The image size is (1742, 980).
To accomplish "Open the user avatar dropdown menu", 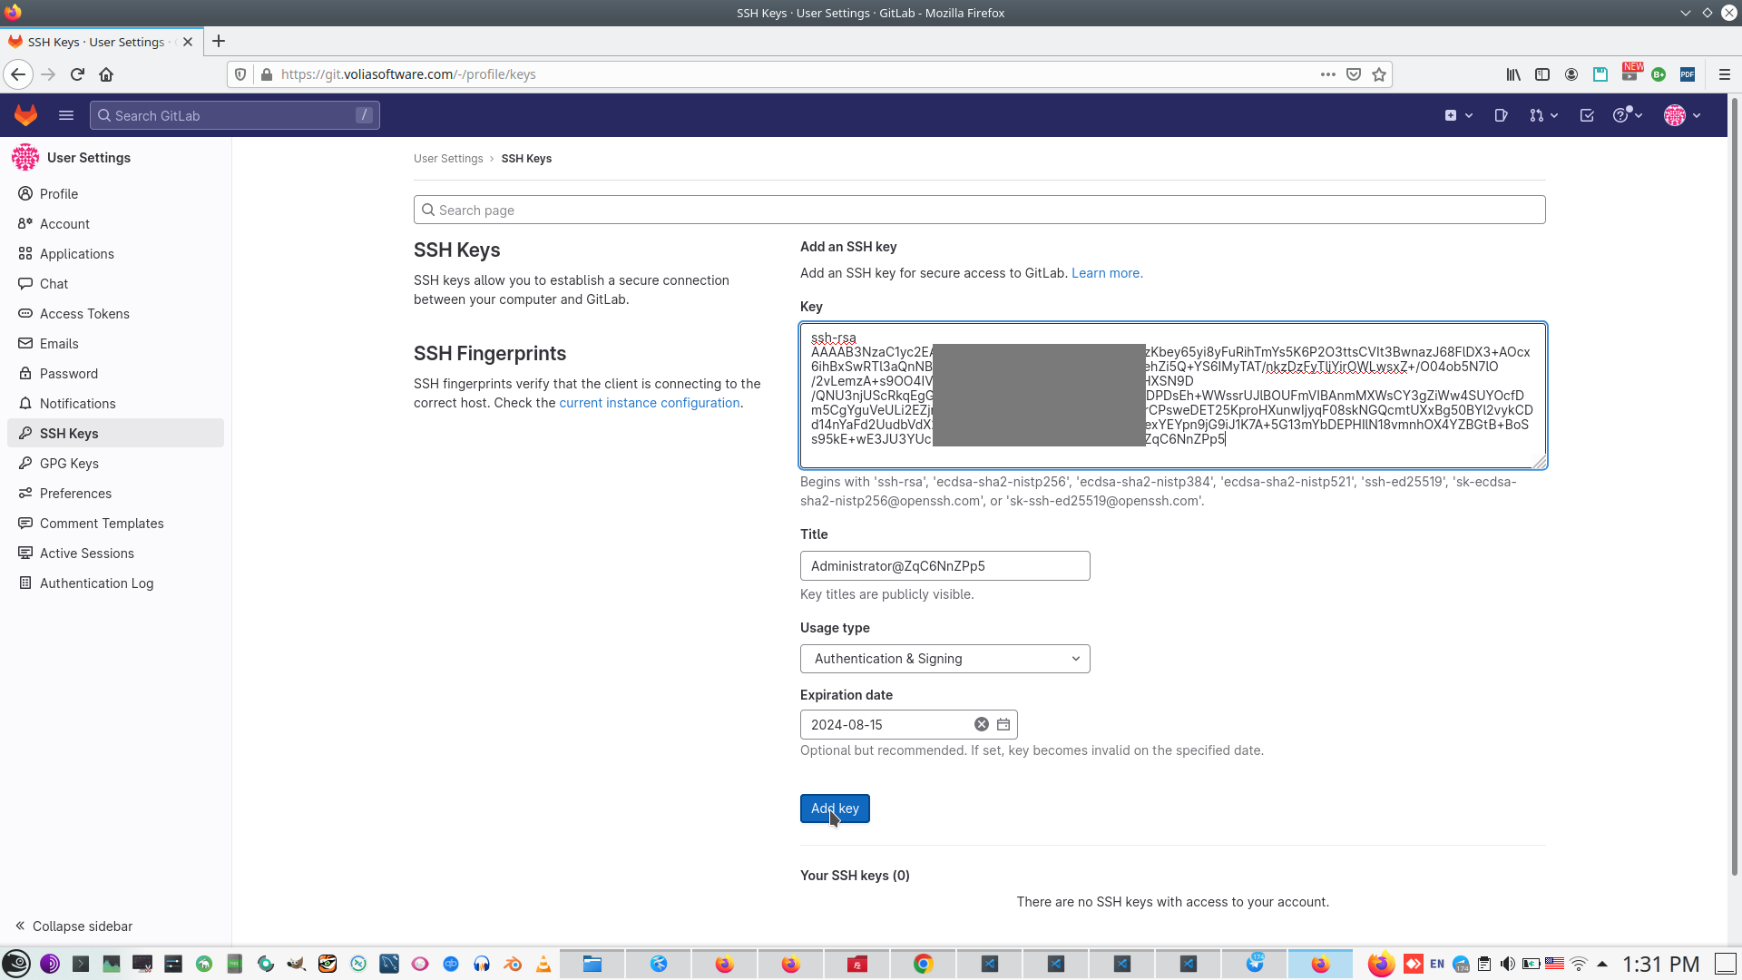I will (x=1682, y=115).
